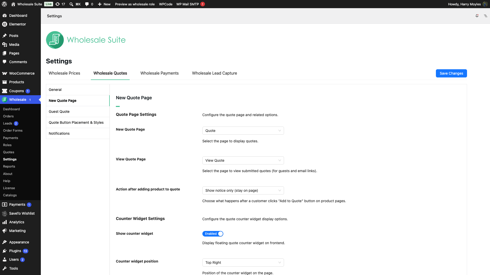Open the notifications bell icon
Screen dimensions: 490x275
(477, 16)
